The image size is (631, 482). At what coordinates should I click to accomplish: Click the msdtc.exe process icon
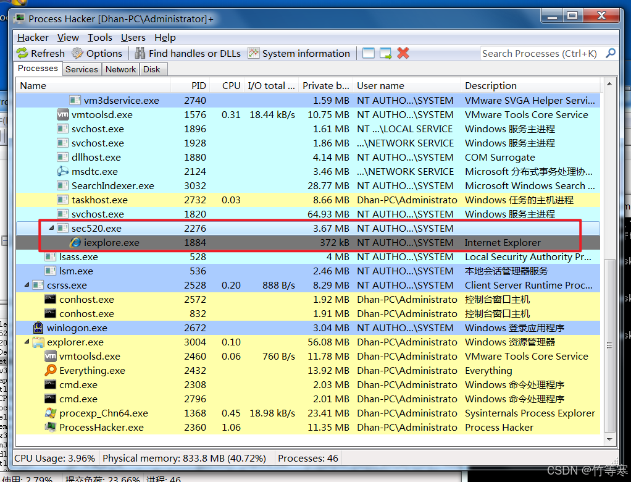coord(62,172)
